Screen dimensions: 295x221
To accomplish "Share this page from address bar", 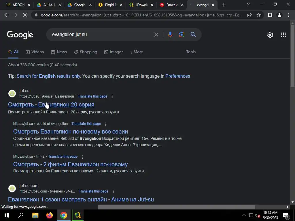I will [x=249, y=15].
